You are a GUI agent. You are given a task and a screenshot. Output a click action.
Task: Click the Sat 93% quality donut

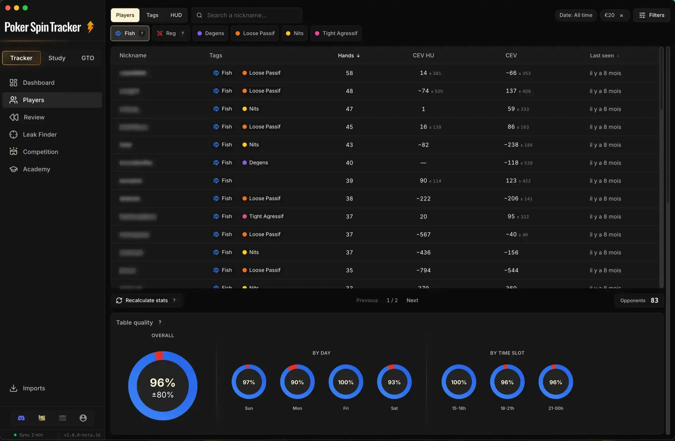(x=394, y=382)
